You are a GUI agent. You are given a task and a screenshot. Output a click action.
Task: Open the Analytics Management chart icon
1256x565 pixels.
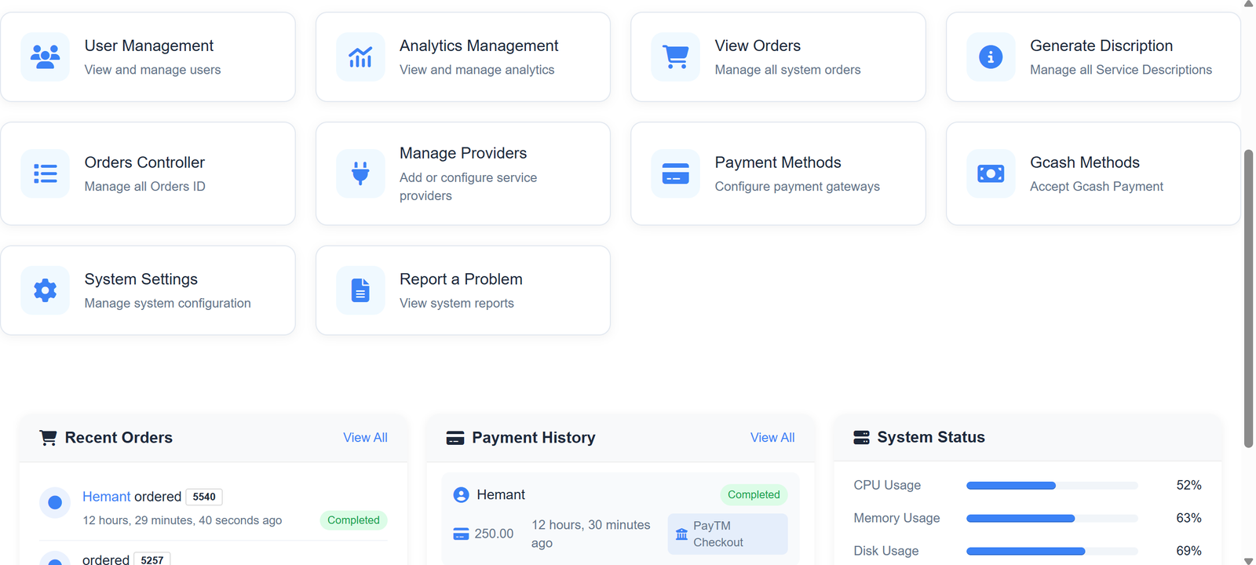(360, 56)
